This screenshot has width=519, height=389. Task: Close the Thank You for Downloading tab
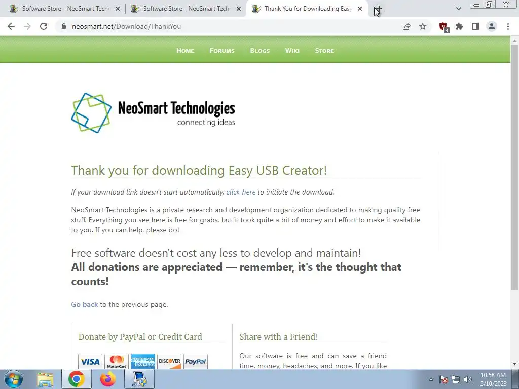pos(360,9)
